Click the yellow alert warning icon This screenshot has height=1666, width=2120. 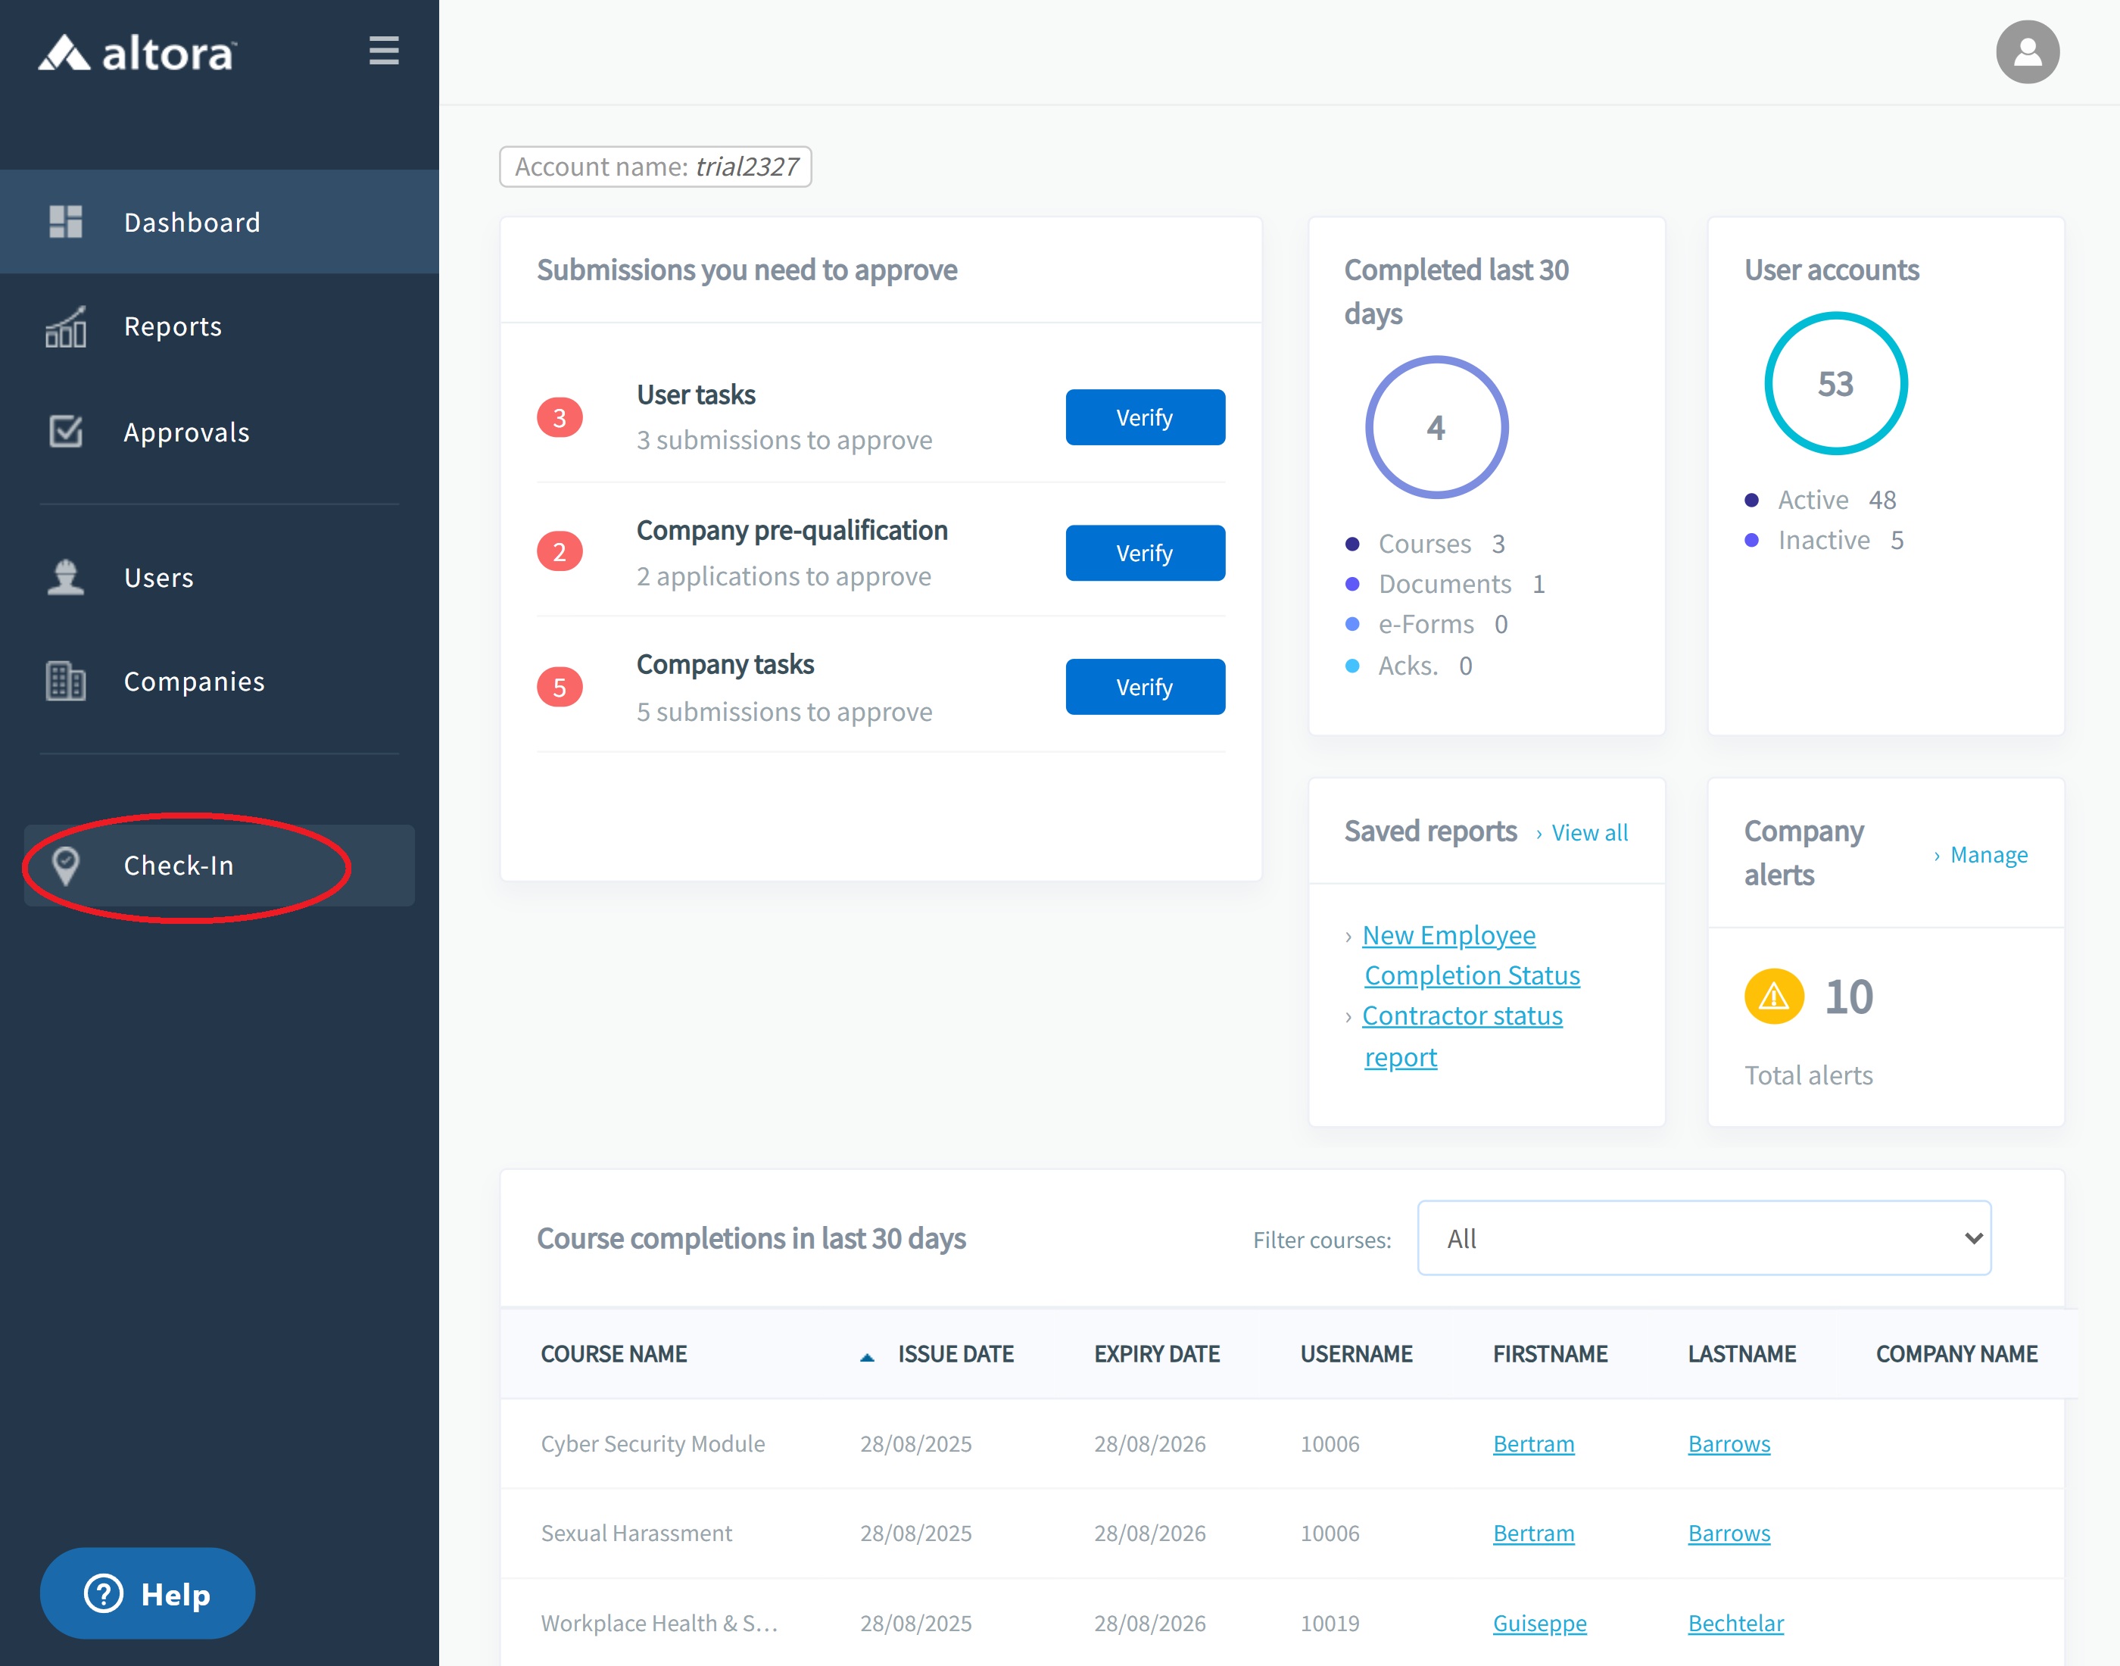coord(1772,996)
